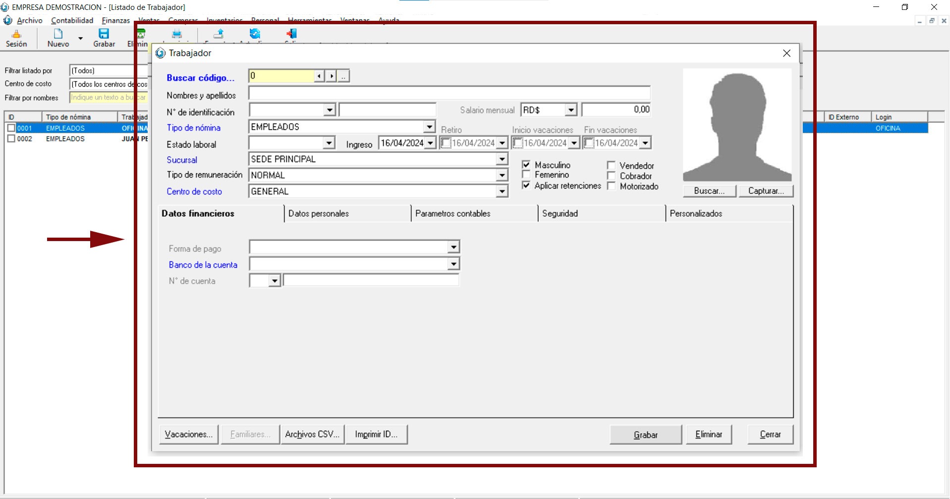Expand the Sucursal combo box

pos(502,159)
